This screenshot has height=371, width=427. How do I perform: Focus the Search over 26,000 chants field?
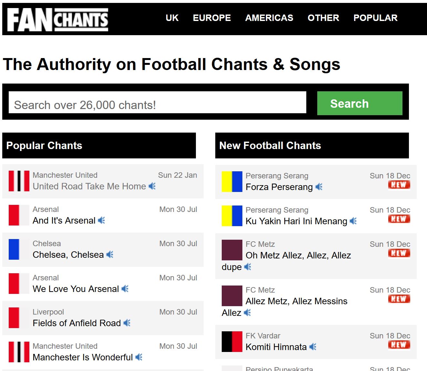158,102
